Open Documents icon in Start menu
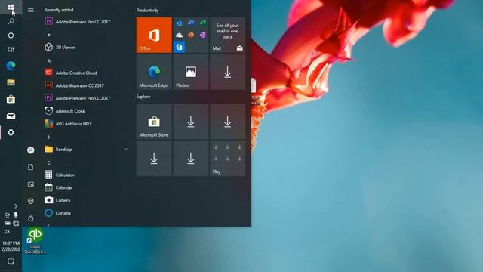The height and width of the screenshot is (272, 483). (x=31, y=167)
